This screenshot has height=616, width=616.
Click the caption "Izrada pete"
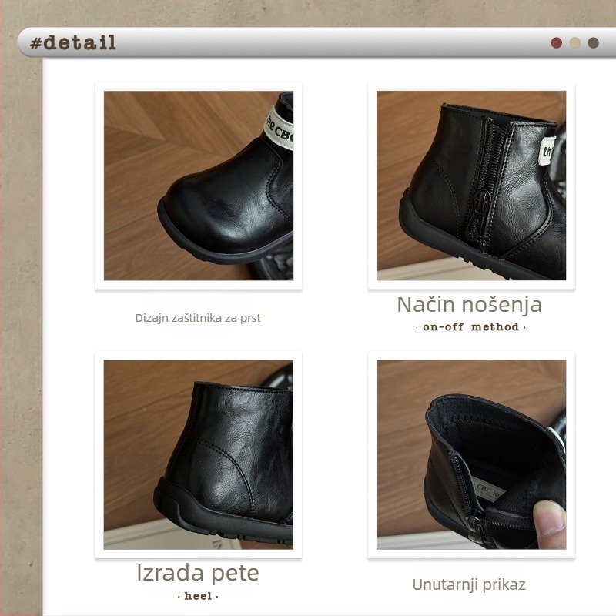[198, 573]
